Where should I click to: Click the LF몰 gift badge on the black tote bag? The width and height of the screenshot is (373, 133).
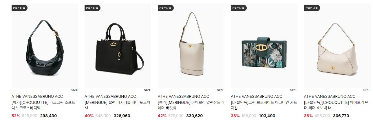tap(93, 8)
